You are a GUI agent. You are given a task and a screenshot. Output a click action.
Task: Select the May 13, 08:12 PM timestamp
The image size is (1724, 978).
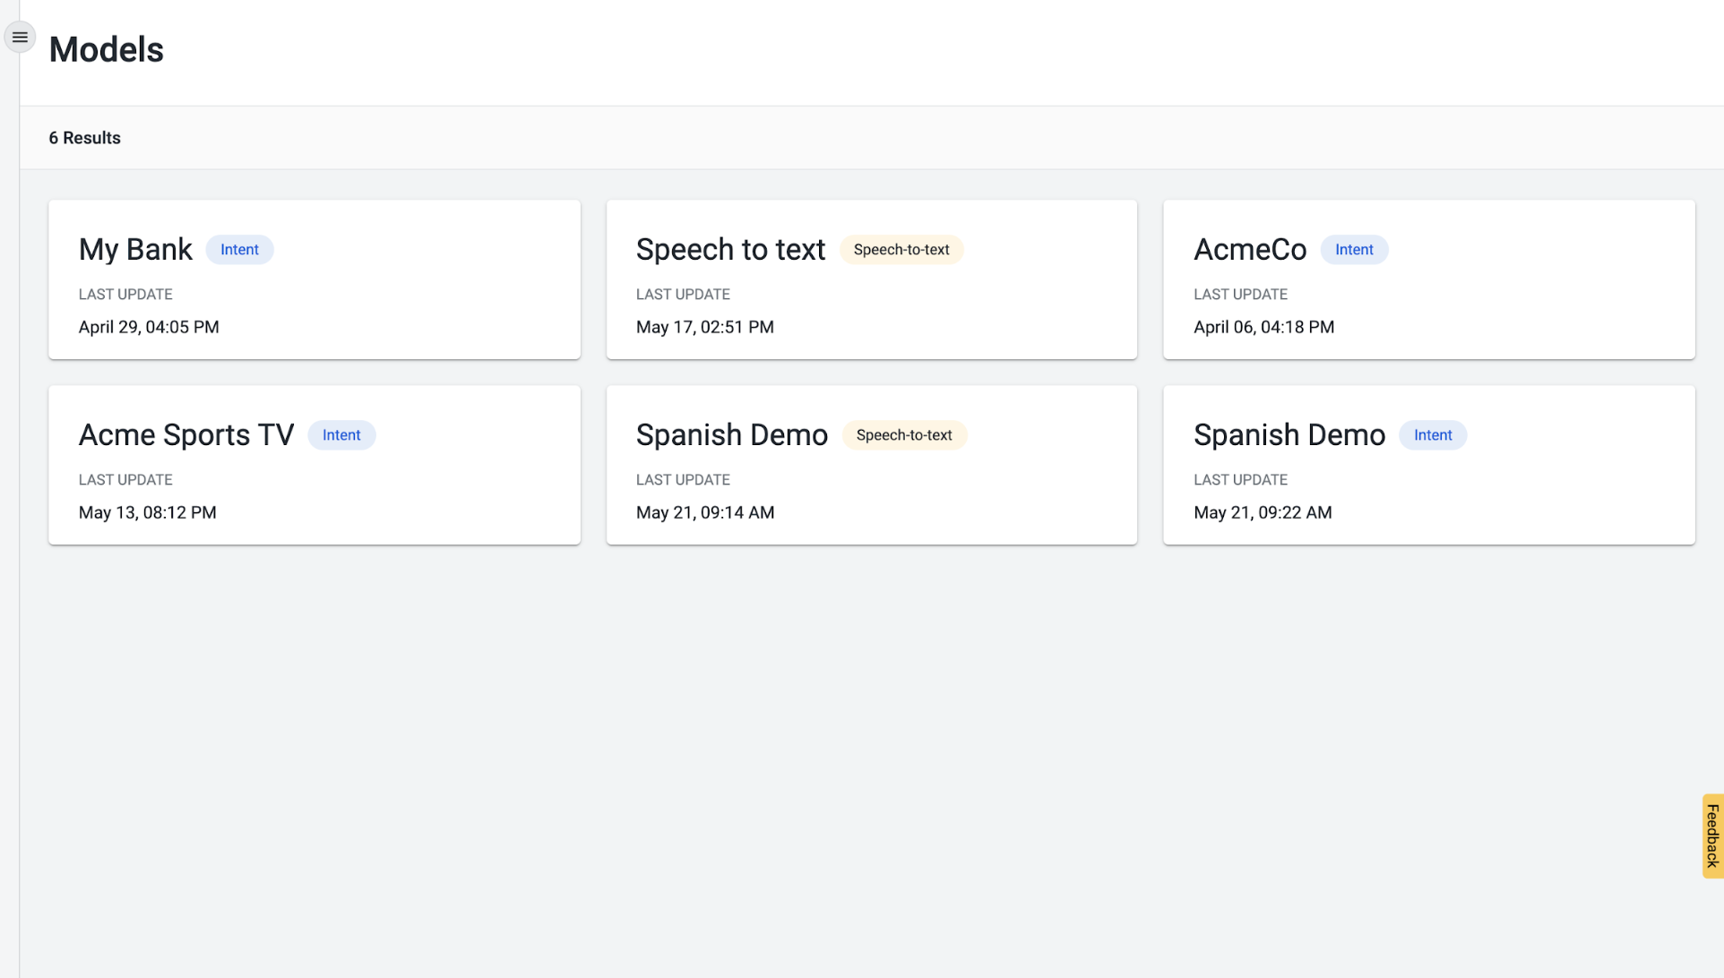click(148, 512)
